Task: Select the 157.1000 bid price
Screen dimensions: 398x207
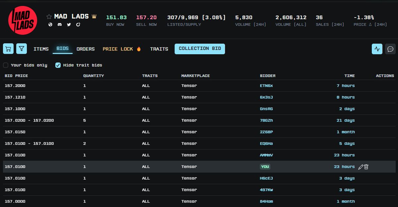Action: 15,109
